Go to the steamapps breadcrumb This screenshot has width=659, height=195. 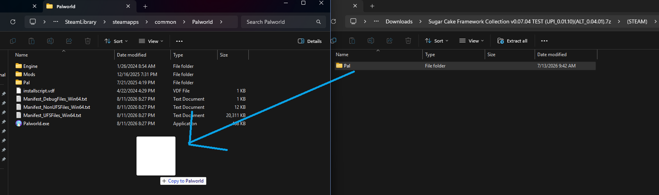click(126, 22)
